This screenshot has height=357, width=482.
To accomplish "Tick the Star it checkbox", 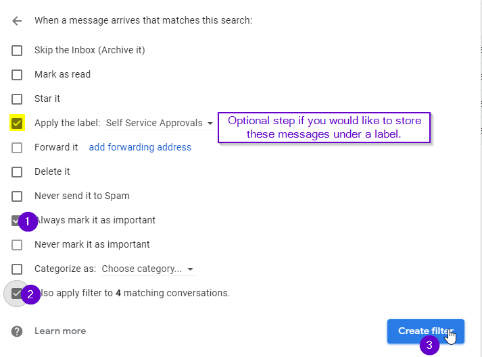I will 17,99.
